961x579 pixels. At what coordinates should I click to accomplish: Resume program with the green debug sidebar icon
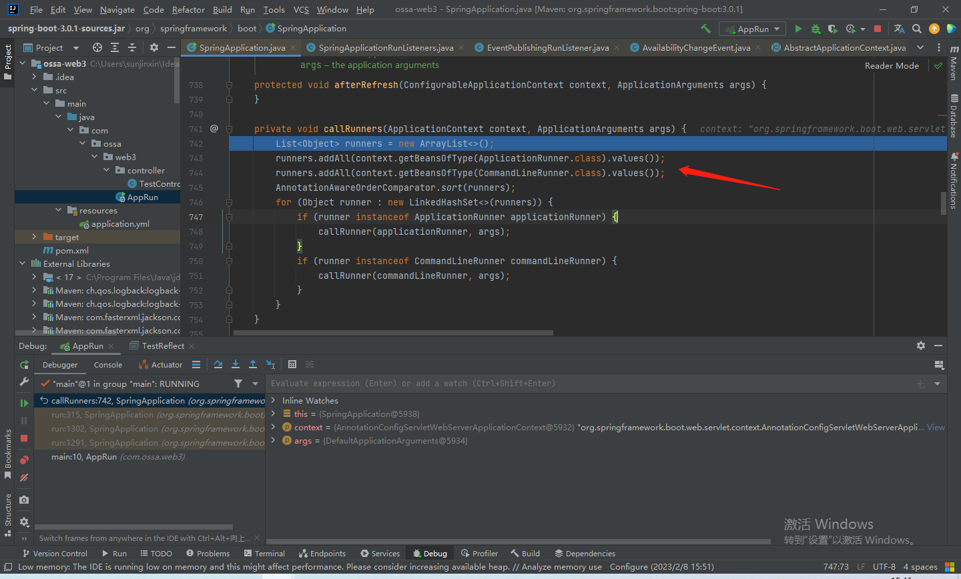click(24, 403)
